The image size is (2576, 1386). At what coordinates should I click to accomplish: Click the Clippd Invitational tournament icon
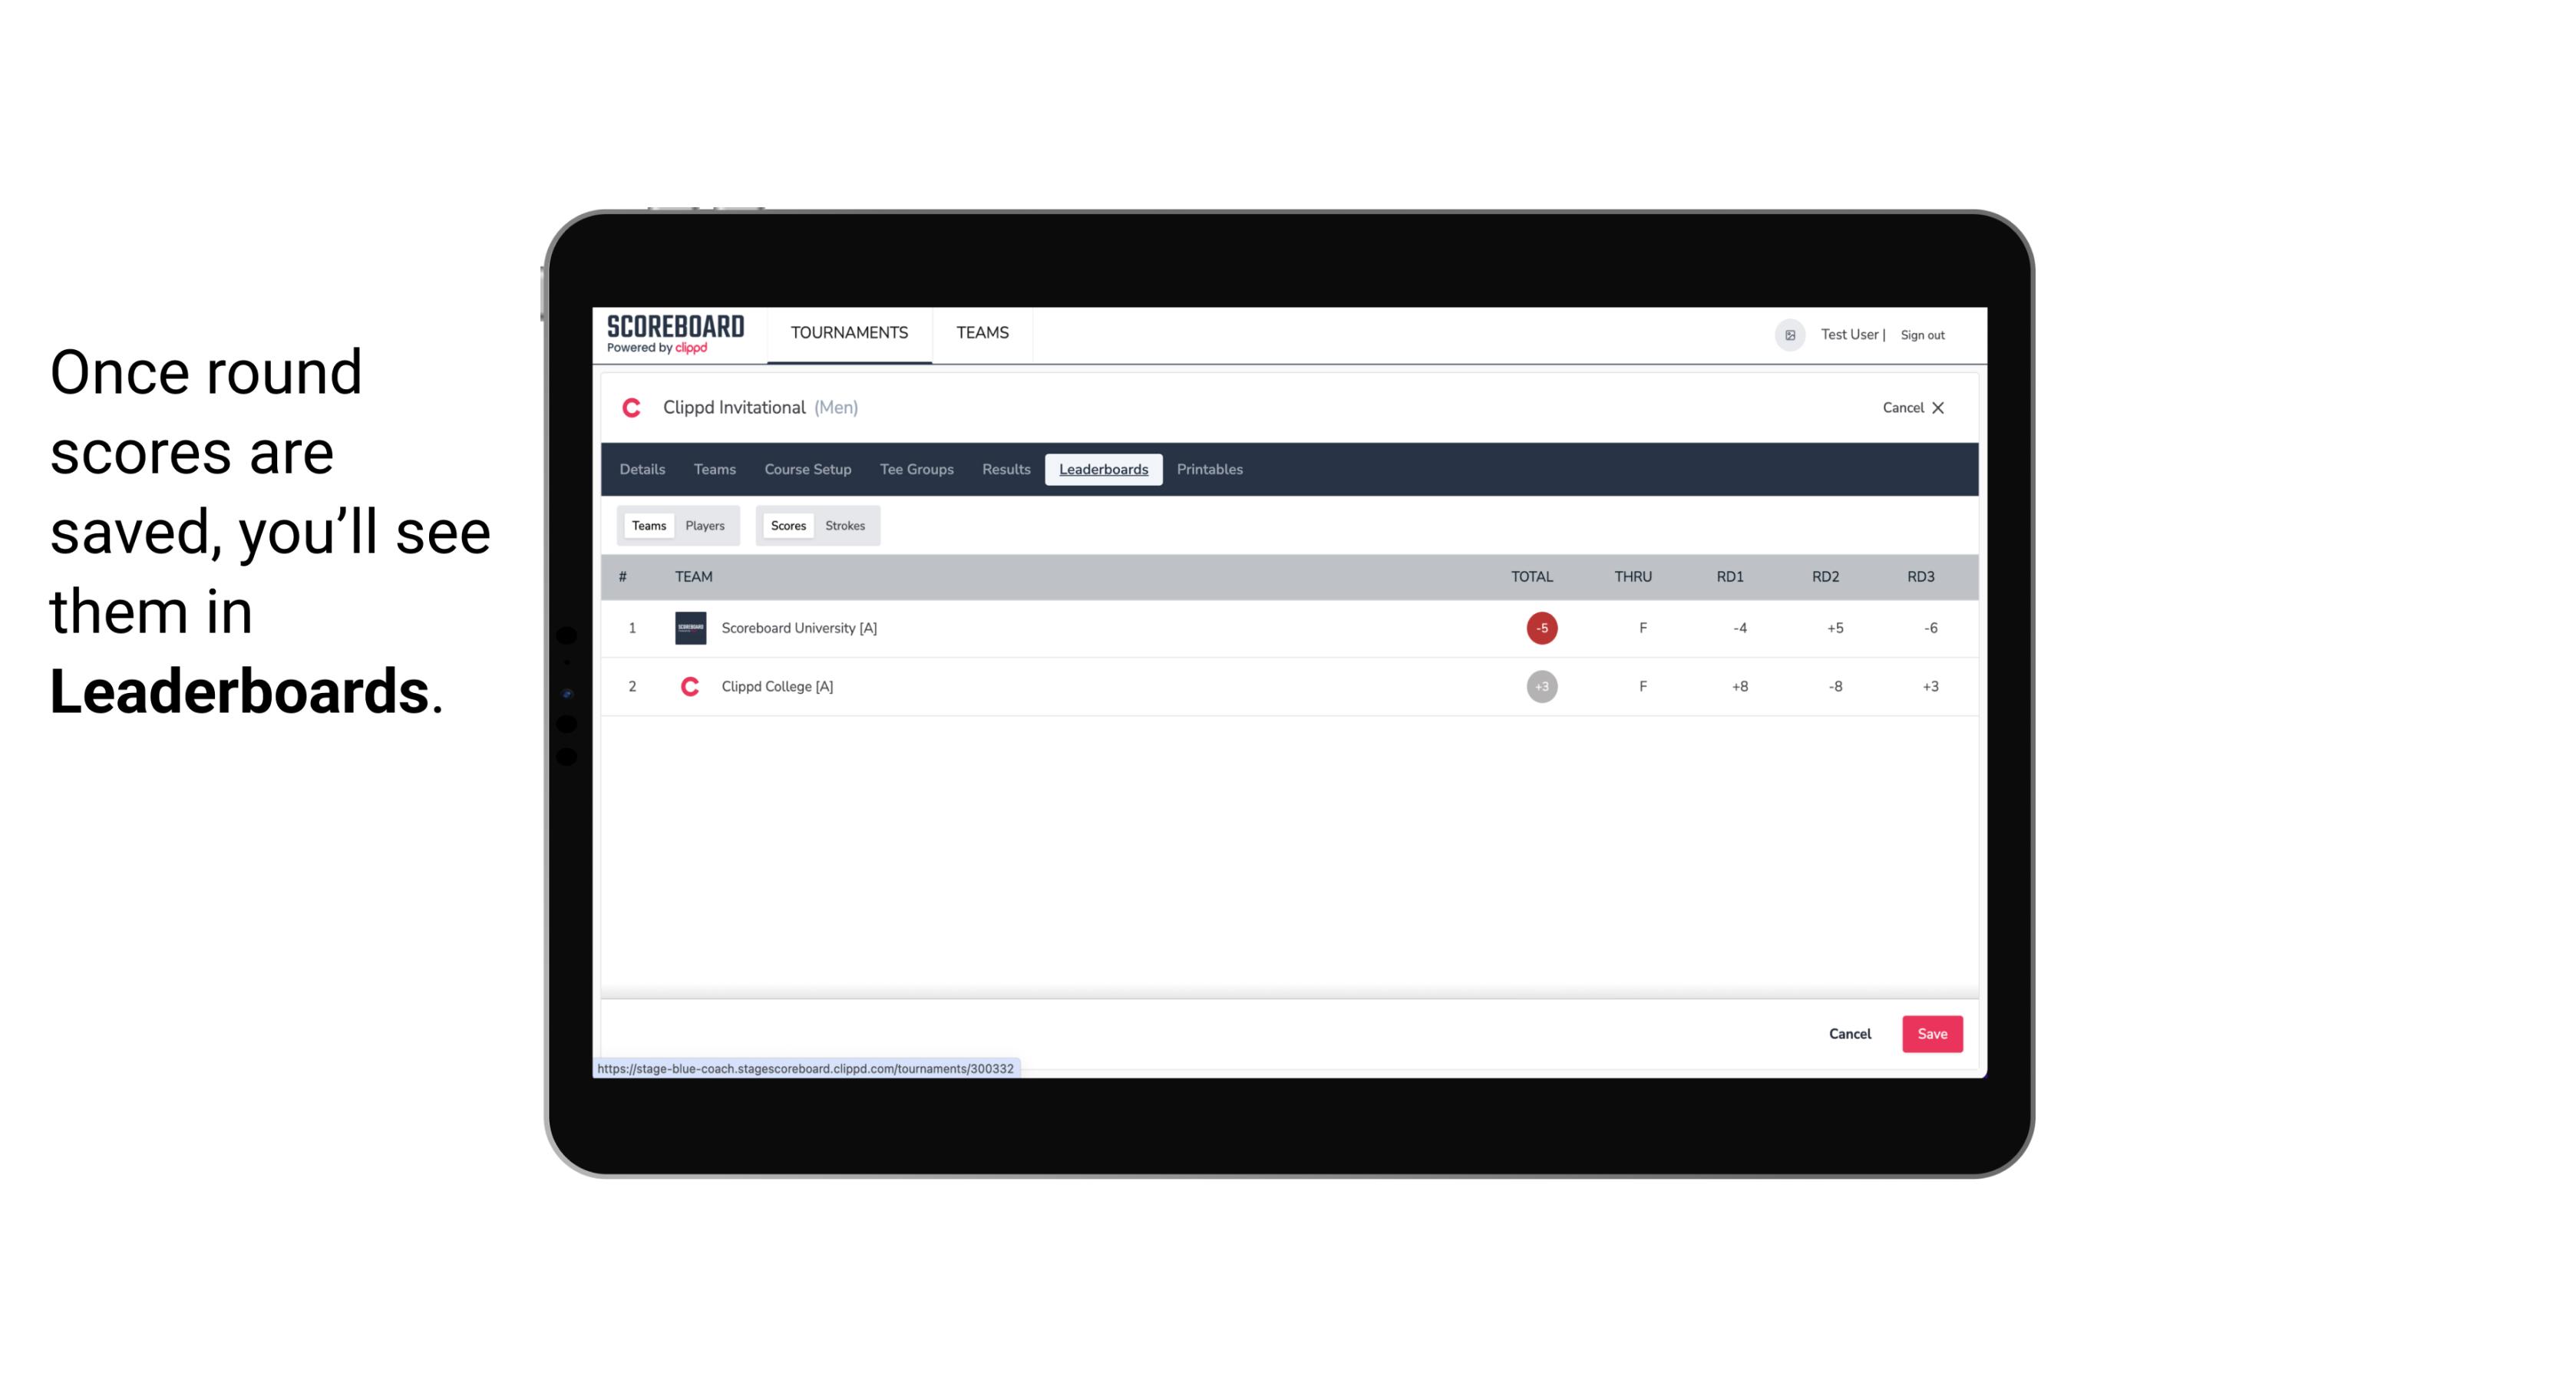click(632, 406)
